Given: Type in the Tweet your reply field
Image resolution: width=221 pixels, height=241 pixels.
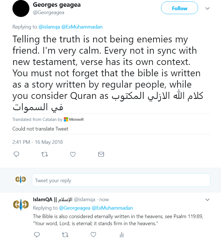Looking at the screenshot, I should click(x=121, y=180).
